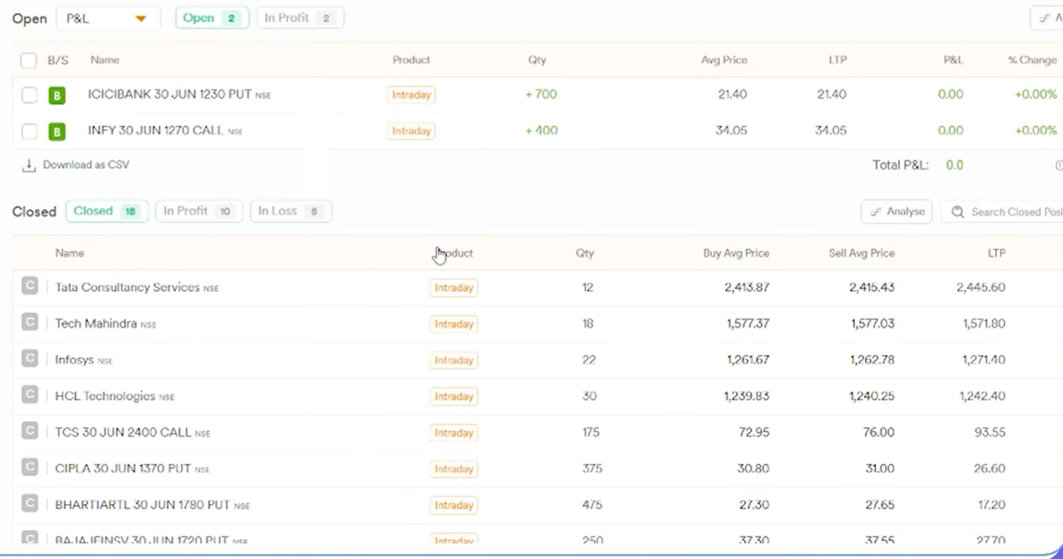Click the magnifier icon in the closed search box
The height and width of the screenshot is (559, 1063).
(x=957, y=212)
